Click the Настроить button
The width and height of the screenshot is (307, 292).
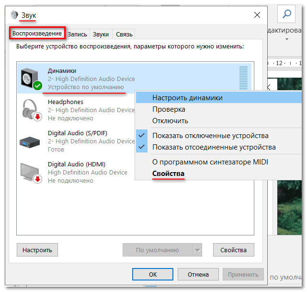(37, 250)
